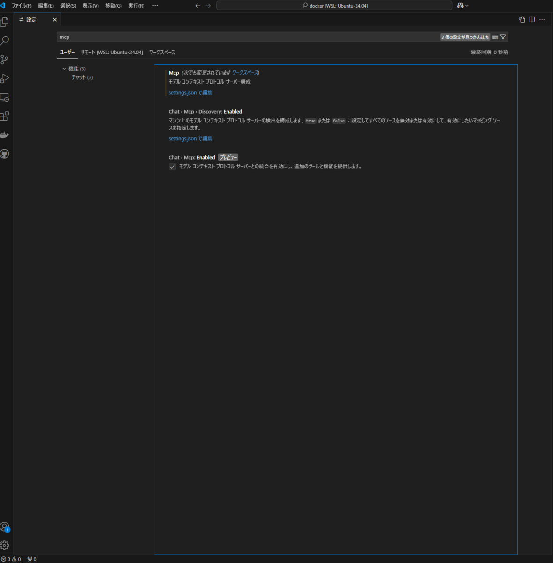Open the Run and Debug view
This screenshot has height=563, width=553.
coord(5,78)
